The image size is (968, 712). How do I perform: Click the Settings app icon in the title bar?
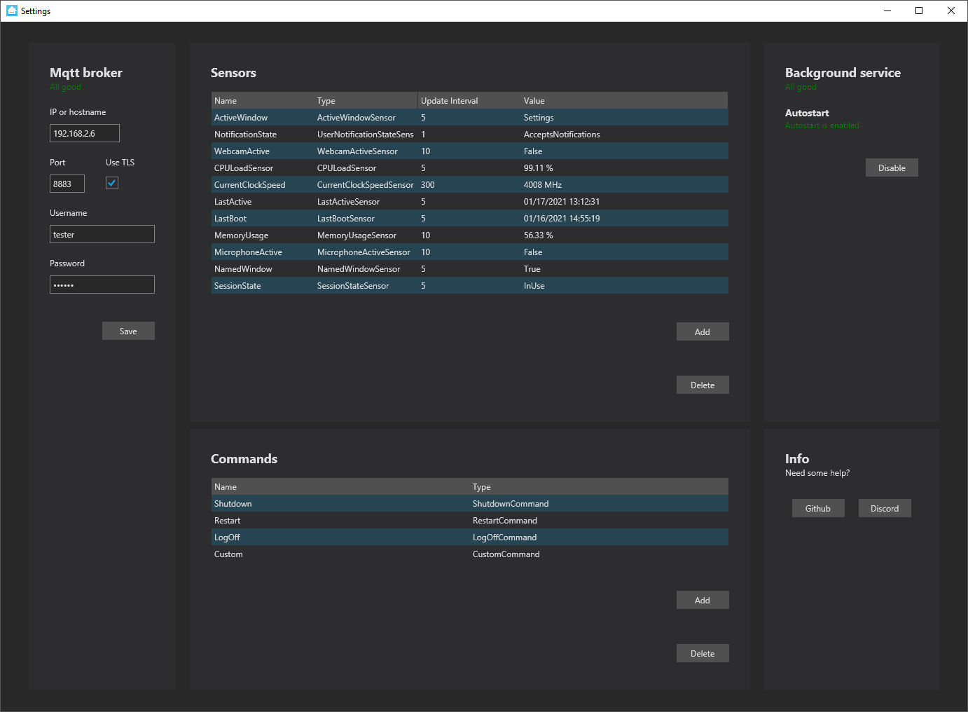[x=11, y=11]
